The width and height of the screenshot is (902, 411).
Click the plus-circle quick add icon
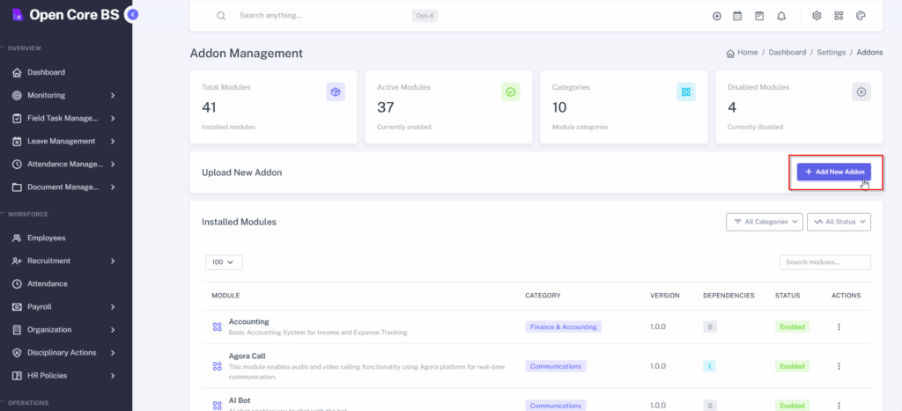click(x=716, y=16)
